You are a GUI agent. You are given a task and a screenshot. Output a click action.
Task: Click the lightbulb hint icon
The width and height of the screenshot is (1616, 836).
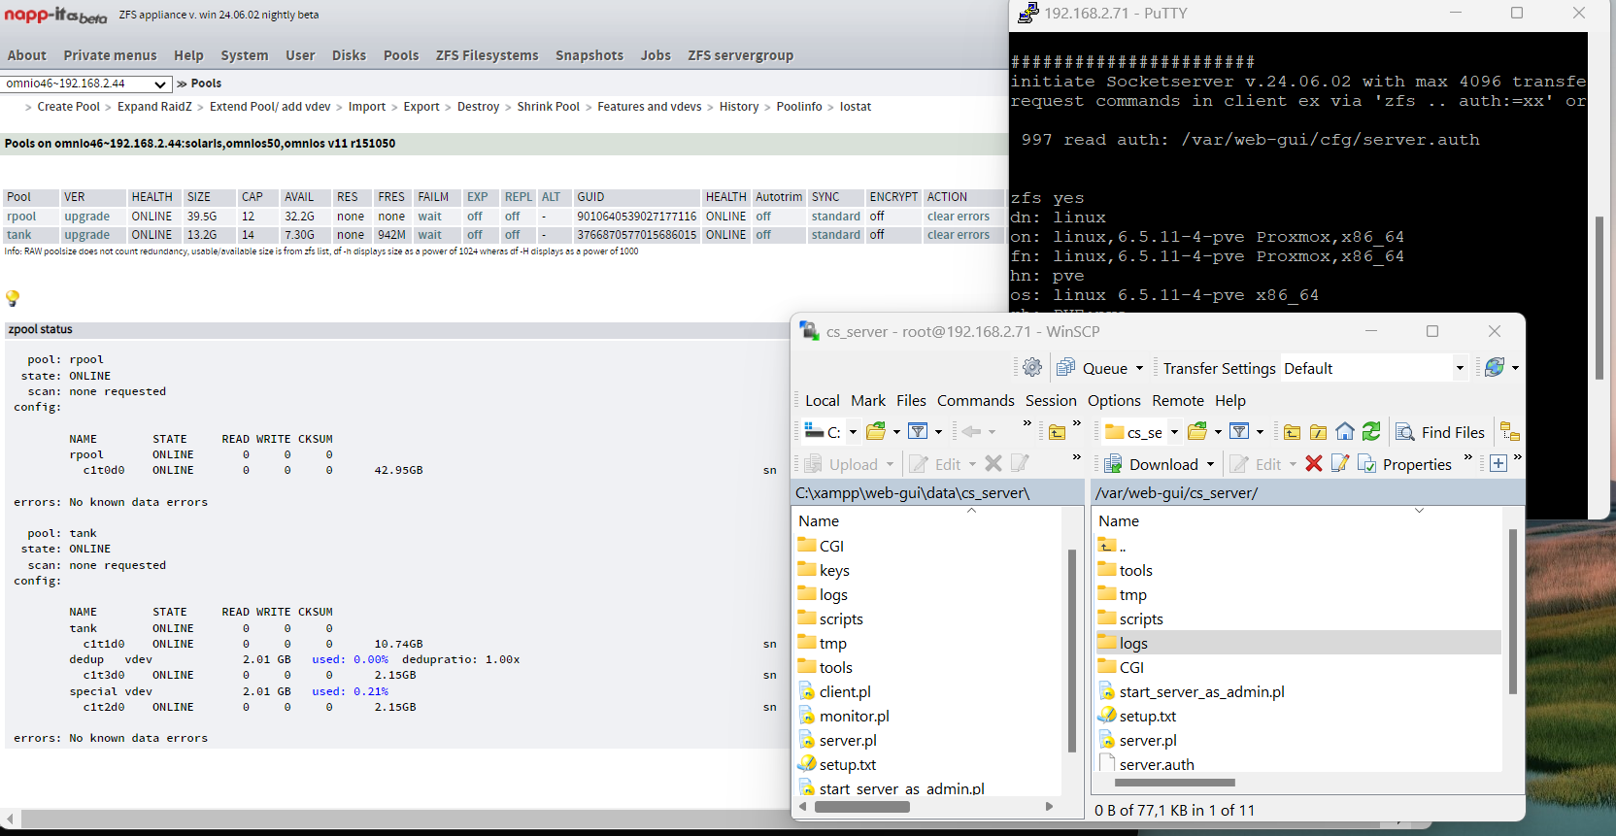coord(13,298)
